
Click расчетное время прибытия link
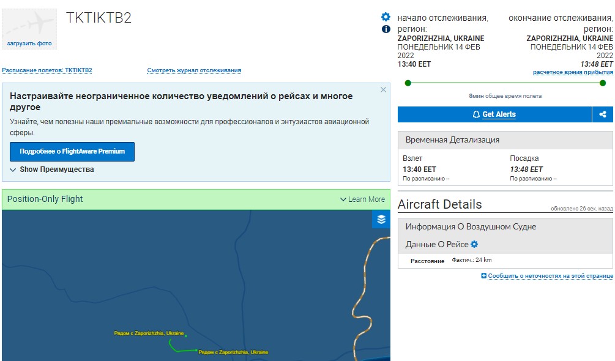pos(573,72)
